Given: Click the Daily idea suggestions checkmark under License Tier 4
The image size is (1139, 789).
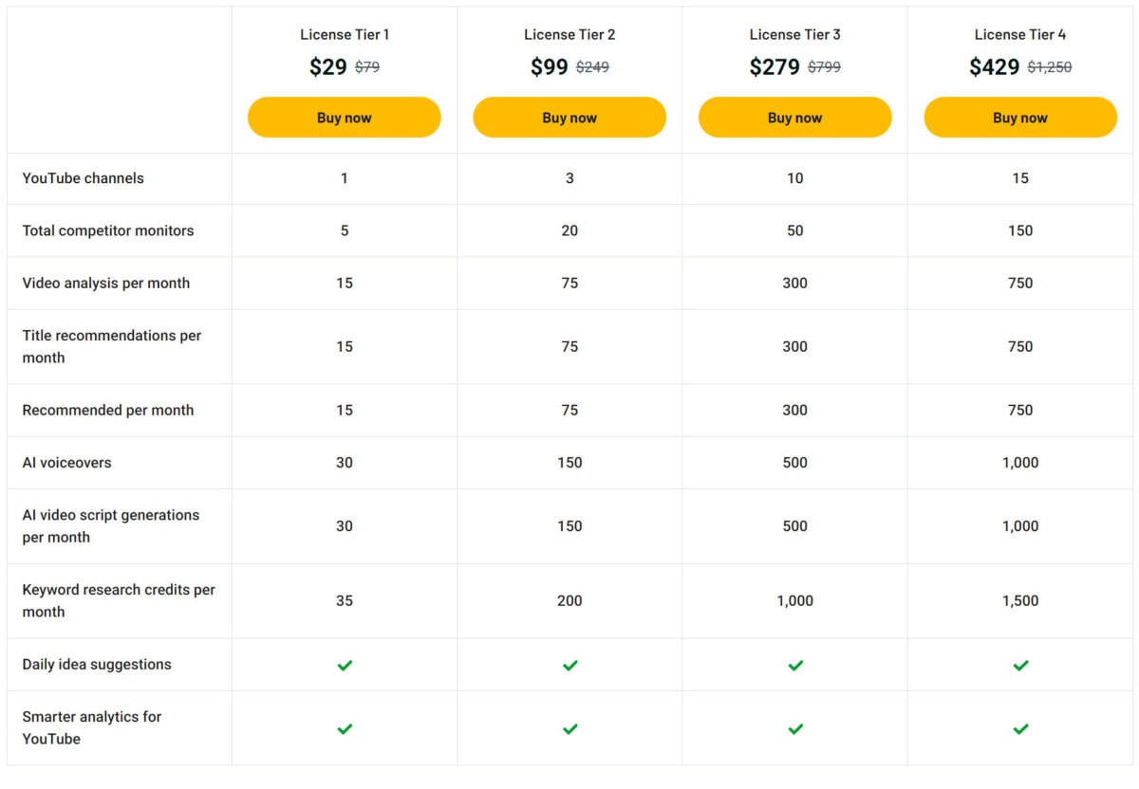Looking at the screenshot, I should (x=1020, y=664).
